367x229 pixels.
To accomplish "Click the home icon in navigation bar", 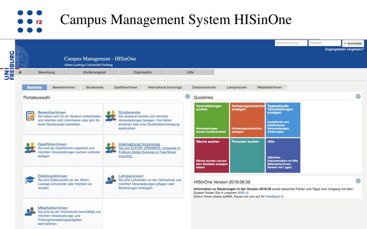I will 20,72.
